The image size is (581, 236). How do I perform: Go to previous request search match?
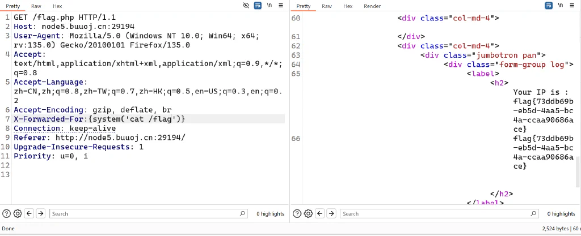pyautogui.click(x=29, y=213)
